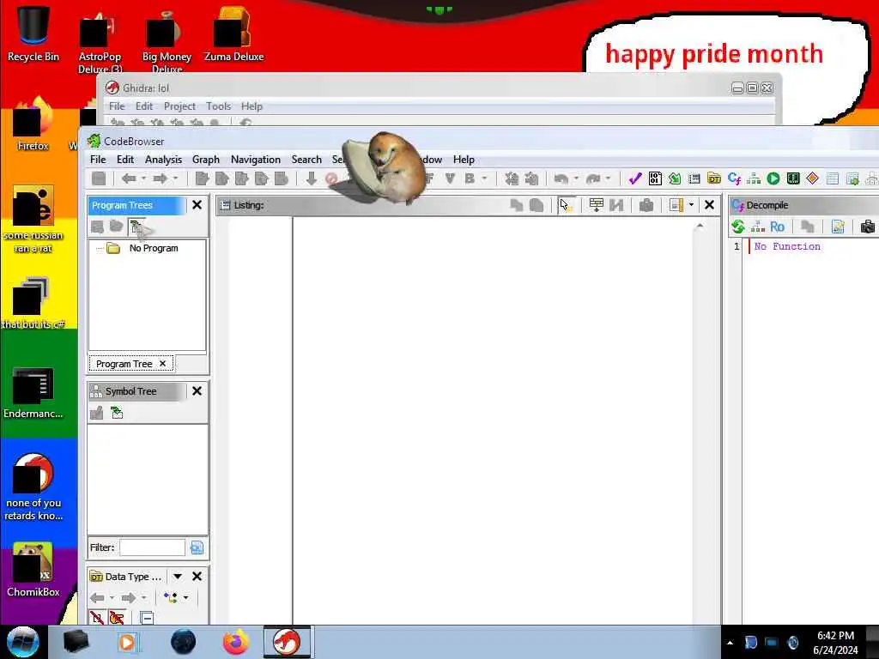Screen dimensions: 879x659
Task: Open the Bytes viewer binary icon
Action: (x=655, y=178)
